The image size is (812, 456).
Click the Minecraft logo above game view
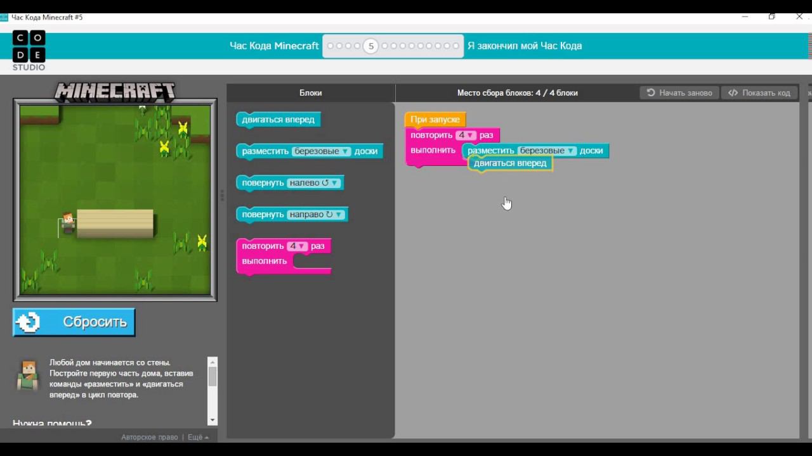(x=115, y=92)
